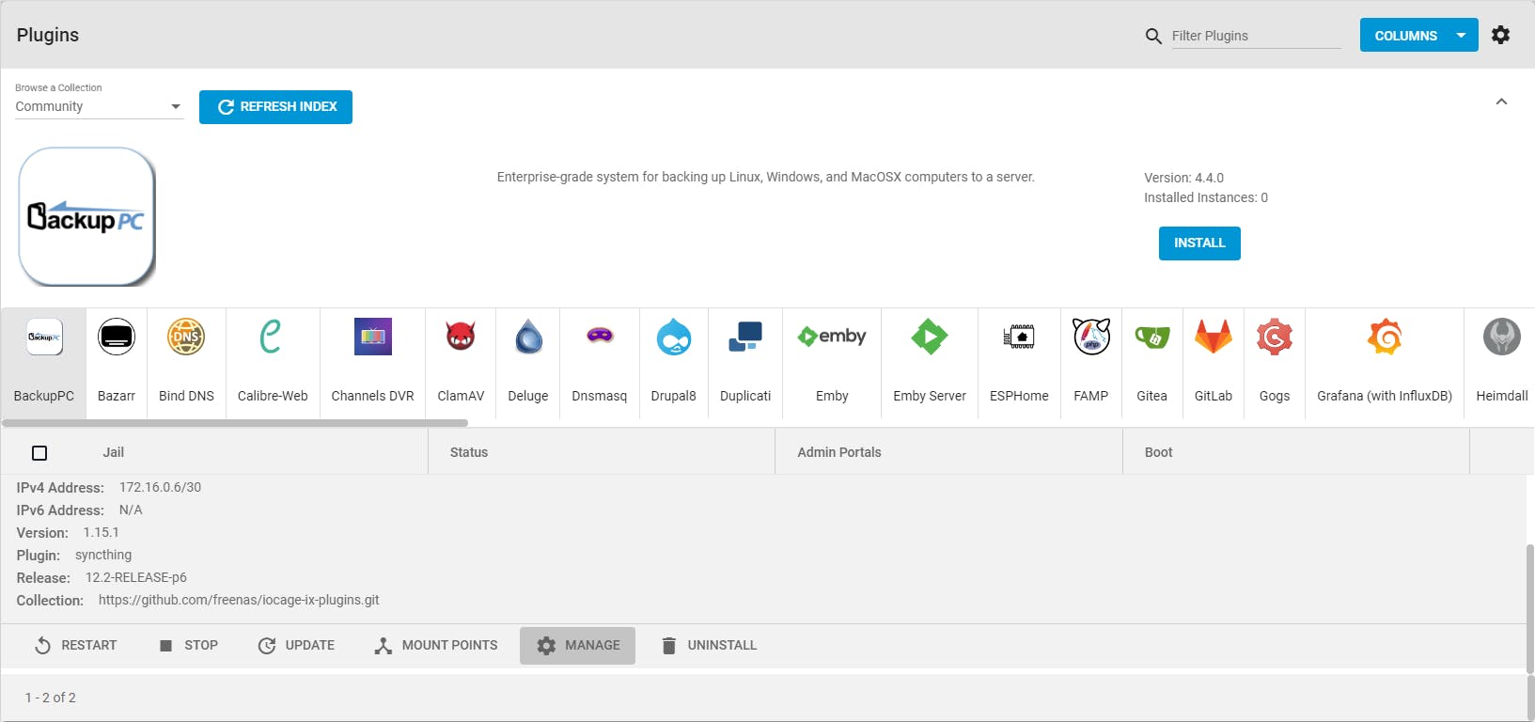Install the BackupPC plugin
1535x722 pixels.
[x=1199, y=243]
